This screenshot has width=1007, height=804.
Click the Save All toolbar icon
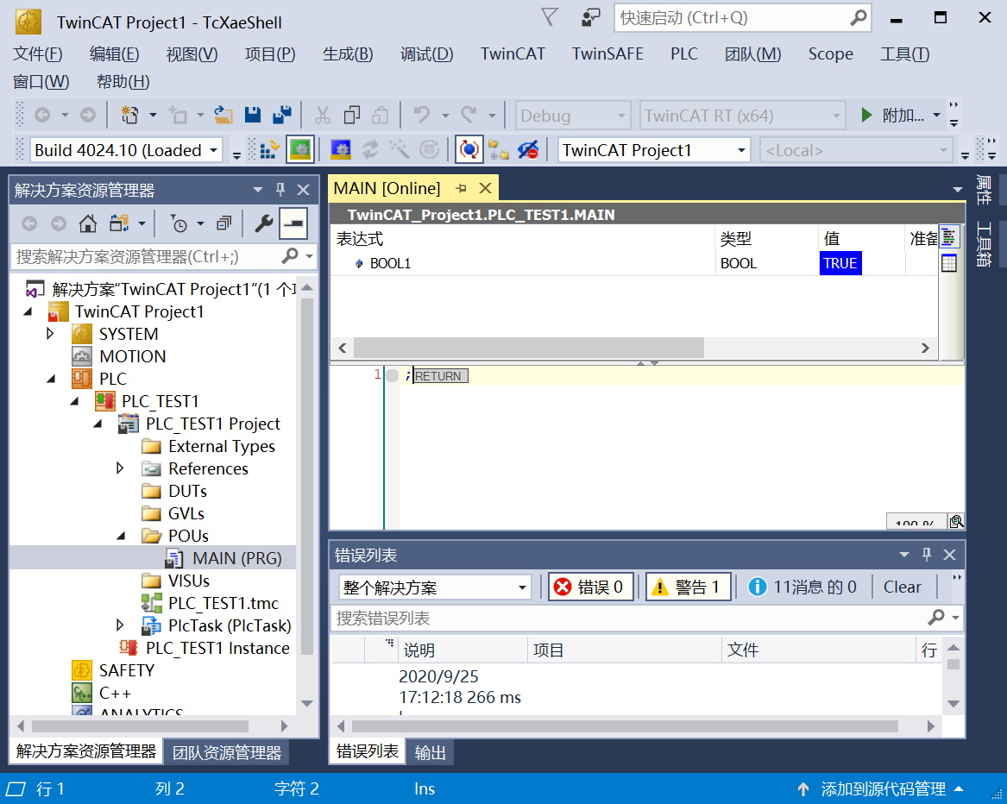coord(281,116)
